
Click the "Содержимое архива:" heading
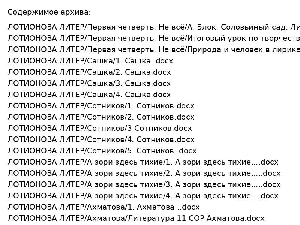pyautogui.click(x=49, y=12)
